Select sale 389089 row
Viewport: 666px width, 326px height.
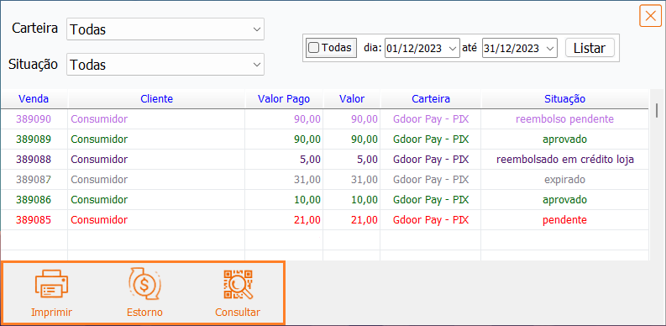coord(324,139)
